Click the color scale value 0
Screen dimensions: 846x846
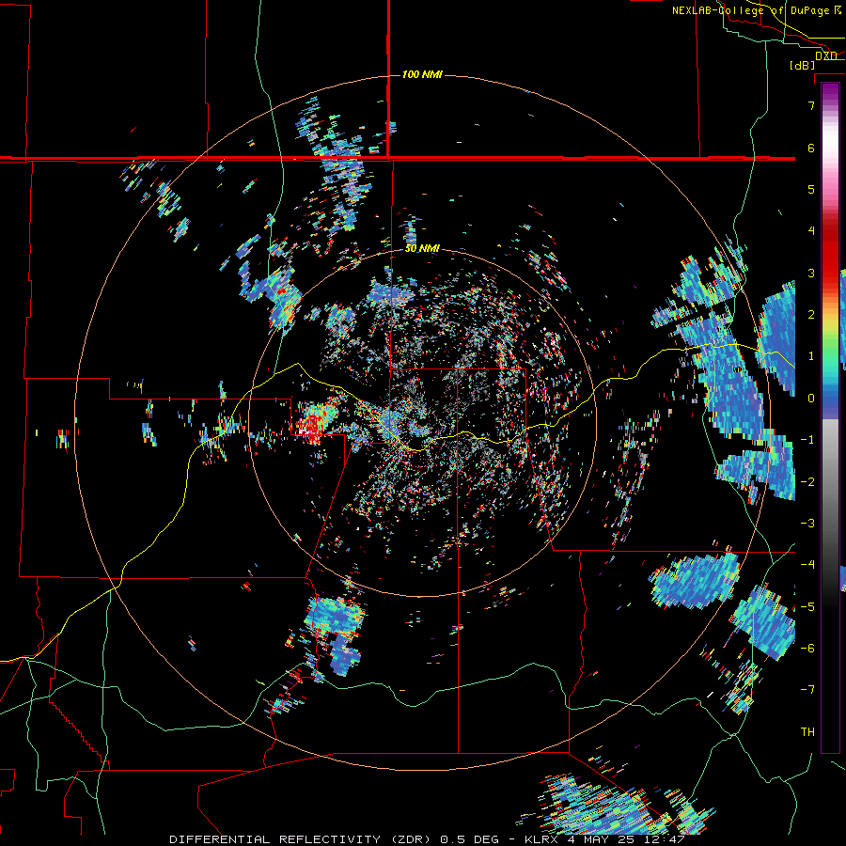811,399
